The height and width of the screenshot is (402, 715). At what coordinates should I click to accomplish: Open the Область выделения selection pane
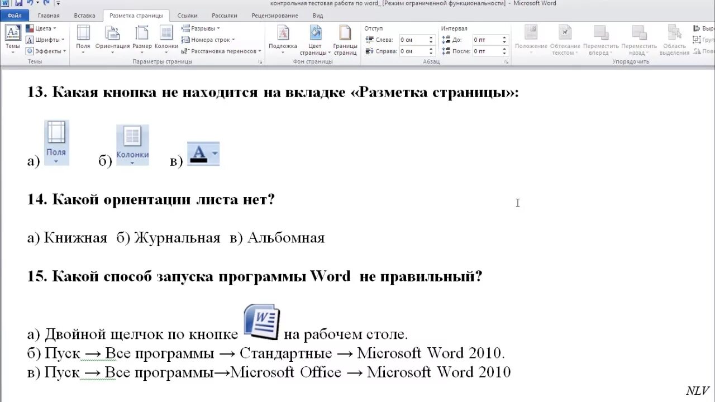[x=675, y=40]
